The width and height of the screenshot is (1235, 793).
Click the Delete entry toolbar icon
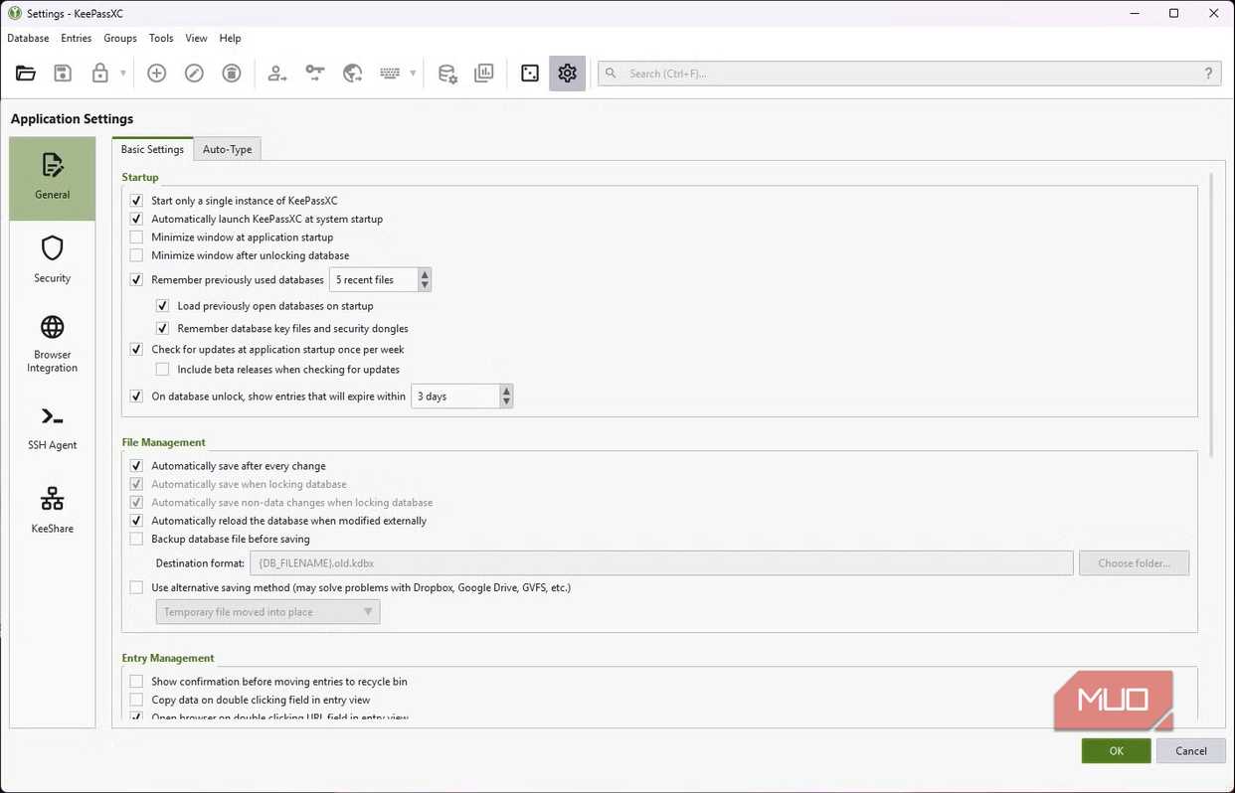coord(232,73)
